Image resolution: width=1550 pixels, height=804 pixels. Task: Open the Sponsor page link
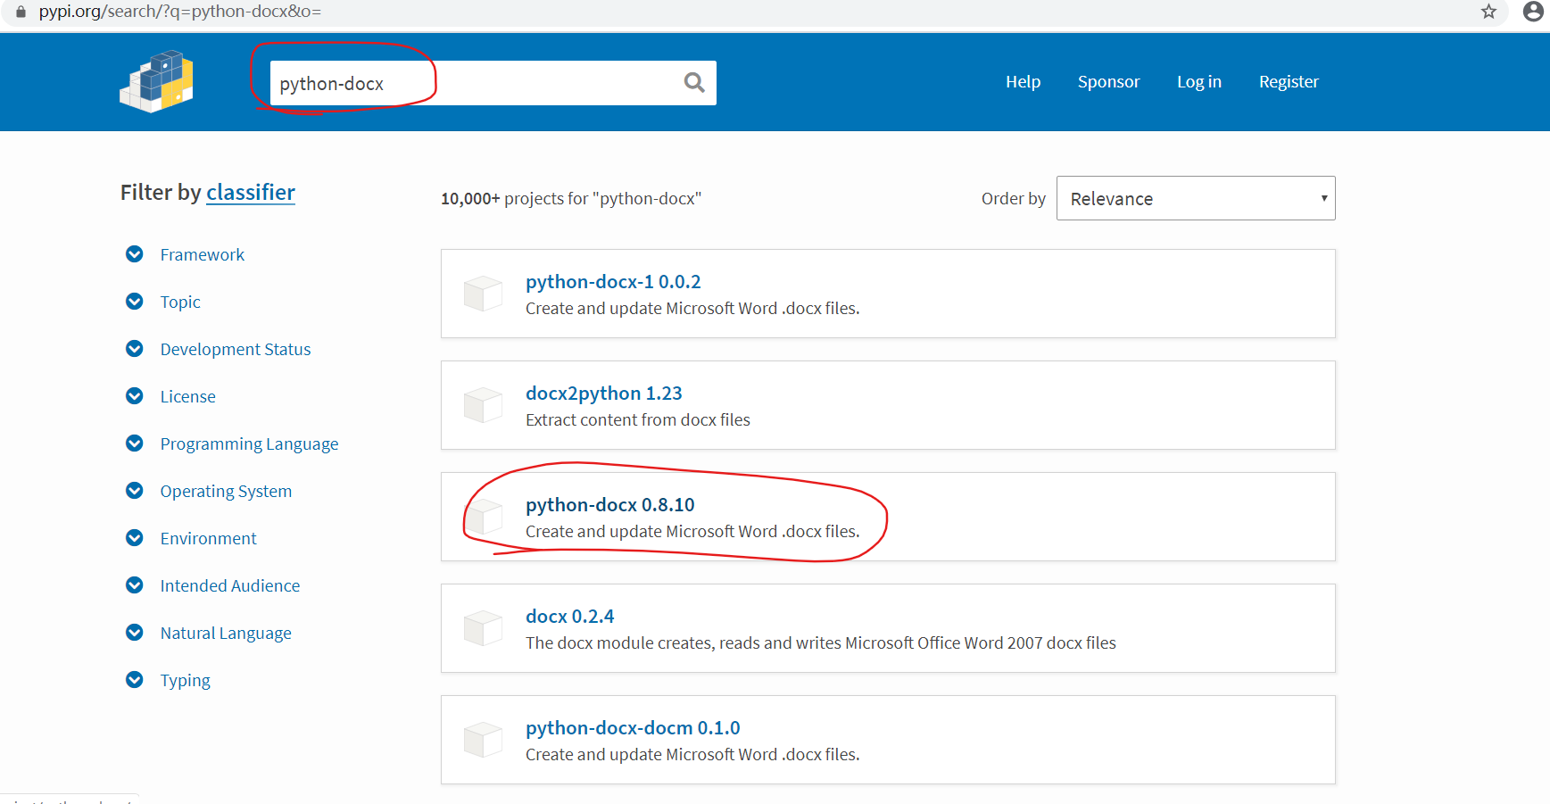[x=1108, y=81]
